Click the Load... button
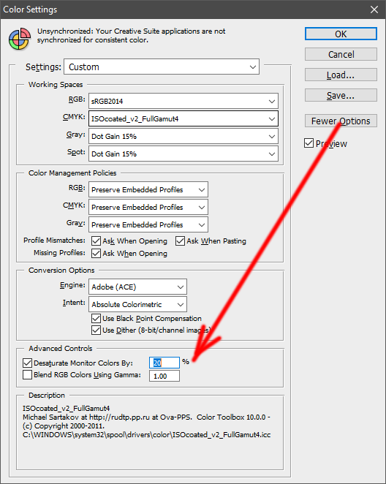Screen dimensions: 386x484 coord(341,75)
